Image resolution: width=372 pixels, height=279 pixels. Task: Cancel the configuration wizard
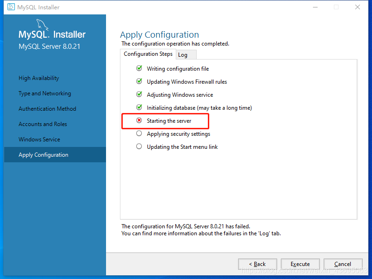pos(343,264)
